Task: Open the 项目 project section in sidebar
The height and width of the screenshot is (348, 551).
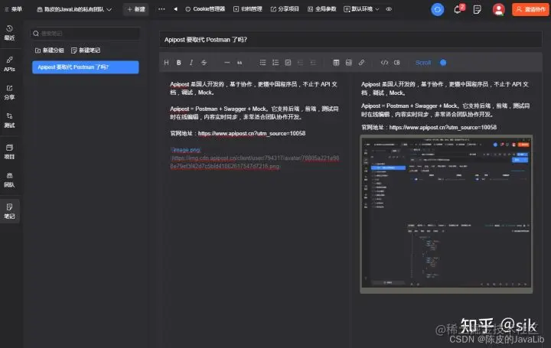Action: coord(9,151)
